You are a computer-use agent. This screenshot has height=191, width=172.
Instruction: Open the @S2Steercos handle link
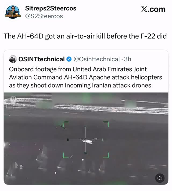44,16
